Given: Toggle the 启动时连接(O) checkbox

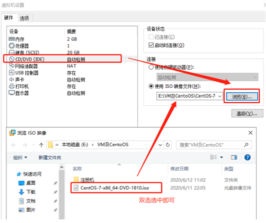Looking at the screenshot, I should tap(151, 45).
